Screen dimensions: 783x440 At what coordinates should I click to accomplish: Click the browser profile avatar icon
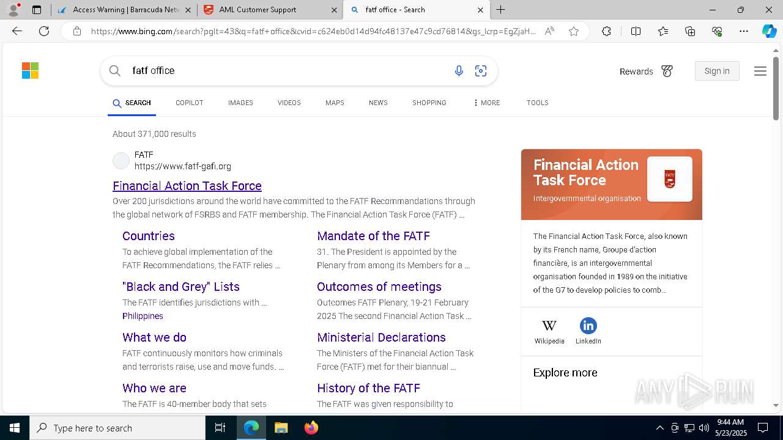pos(13,10)
